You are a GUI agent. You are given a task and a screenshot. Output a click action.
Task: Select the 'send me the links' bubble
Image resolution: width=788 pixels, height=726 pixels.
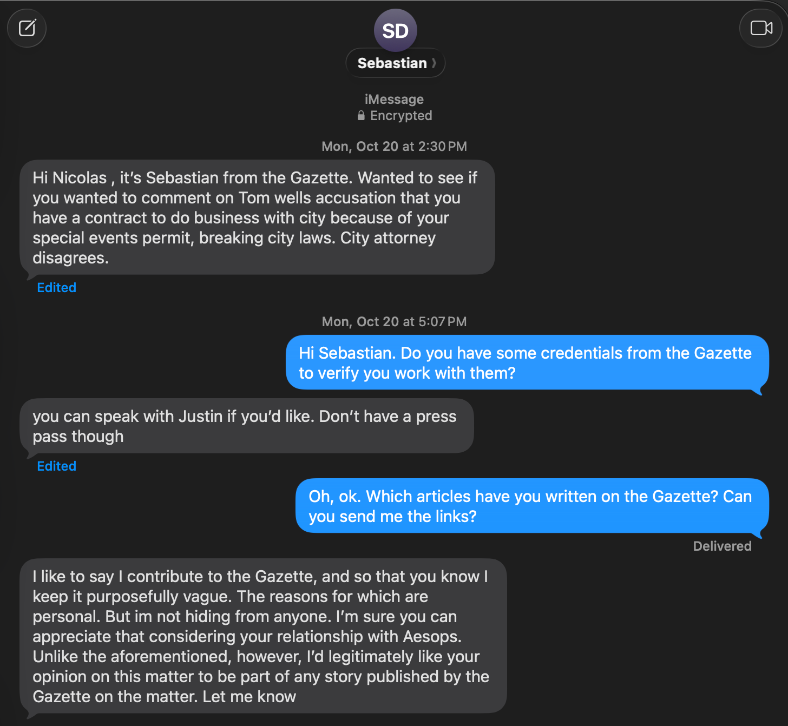(532, 506)
